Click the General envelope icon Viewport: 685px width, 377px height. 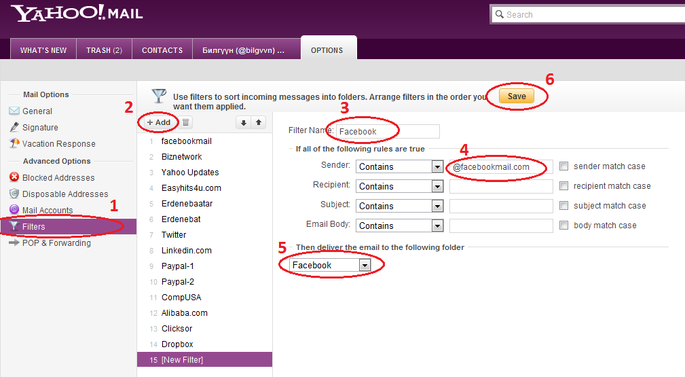coord(14,111)
